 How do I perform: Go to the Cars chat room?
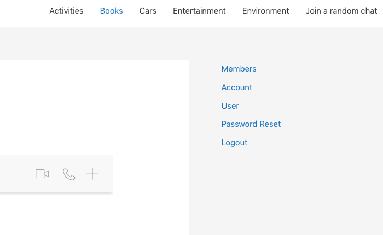pos(148,11)
